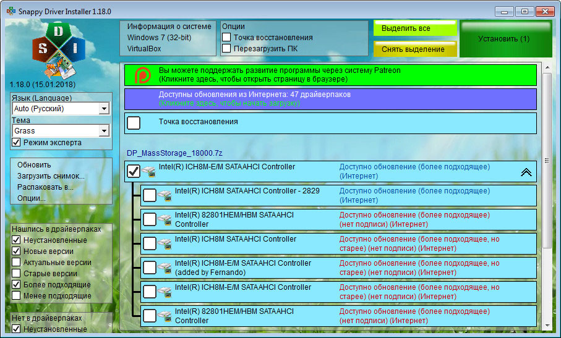Toggle Неустановленные under Нет в драйверпаках
This screenshot has height=338, width=561.
point(16,329)
